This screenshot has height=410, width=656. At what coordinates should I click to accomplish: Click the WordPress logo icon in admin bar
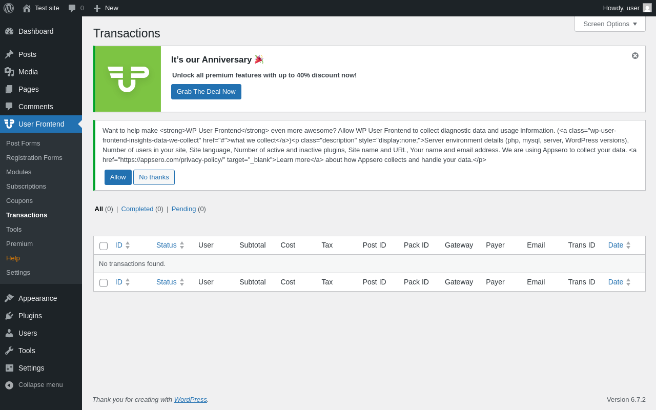pos(9,8)
